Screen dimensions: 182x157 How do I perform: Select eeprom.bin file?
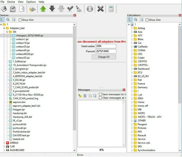(x=19, y=102)
